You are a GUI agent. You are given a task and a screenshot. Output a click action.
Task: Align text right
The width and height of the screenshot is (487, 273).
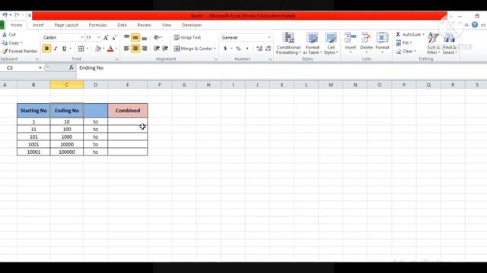pos(144,49)
